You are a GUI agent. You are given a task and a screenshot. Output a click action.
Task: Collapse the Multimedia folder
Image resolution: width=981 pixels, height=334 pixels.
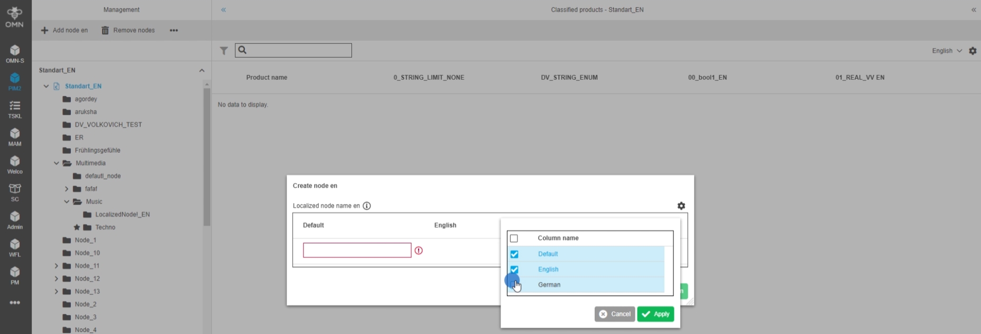pyautogui.click(x=57, y=163)
